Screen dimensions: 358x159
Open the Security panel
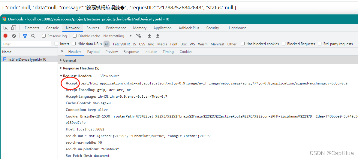212,28
